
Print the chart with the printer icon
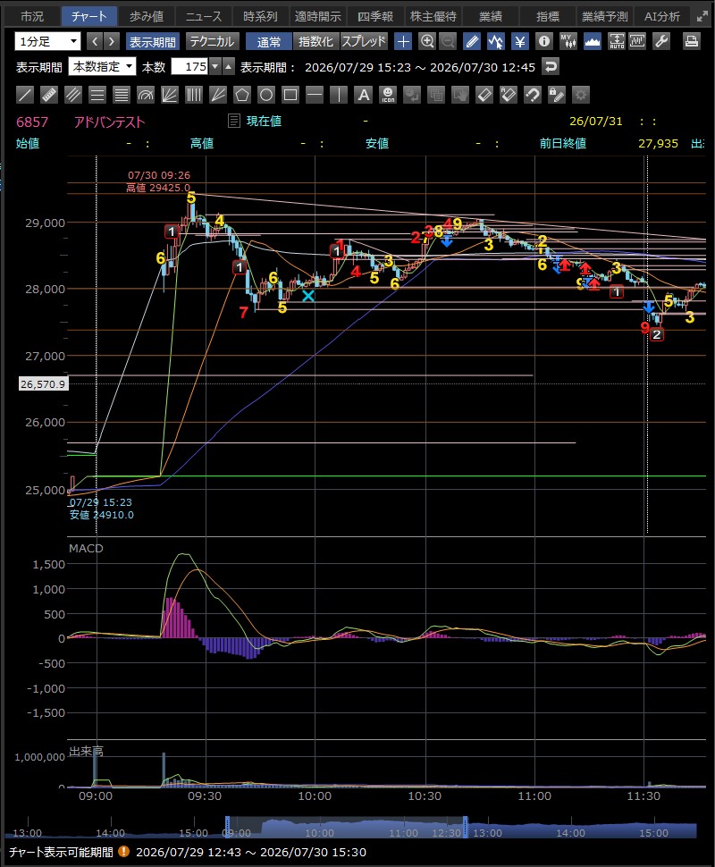coord(691,41)
